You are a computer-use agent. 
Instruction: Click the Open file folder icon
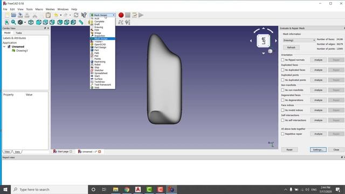point(13,15)
